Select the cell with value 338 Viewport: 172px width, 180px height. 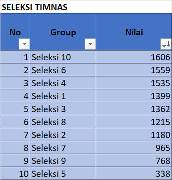tap(134, 174)
